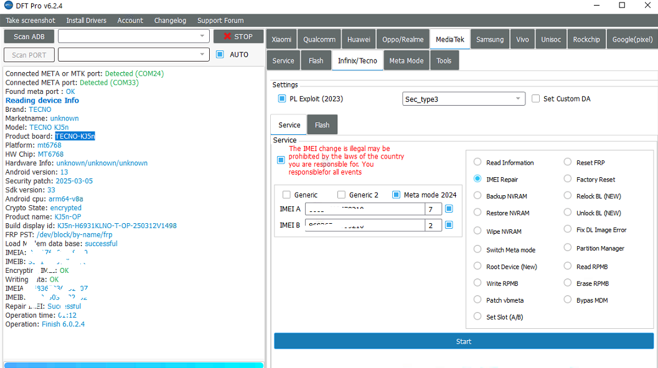The height and width of the screenshot is (368, 658).
Task: Select the Infinix/Tecno sub-tab
Action: [x=357, y=61]
